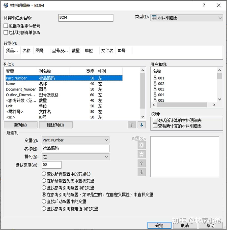Move the selected column up using the up arrow
Image resolution: width=227 pixels, height=230 pixels.
tap(131, 125)
